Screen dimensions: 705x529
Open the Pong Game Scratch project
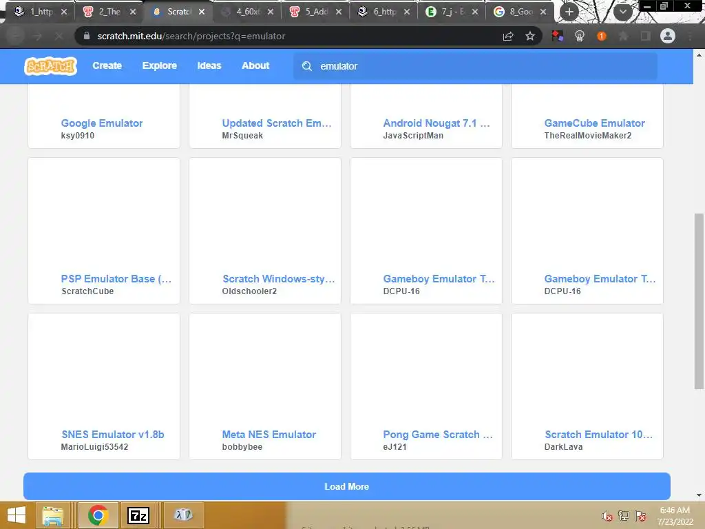[438, 435]
